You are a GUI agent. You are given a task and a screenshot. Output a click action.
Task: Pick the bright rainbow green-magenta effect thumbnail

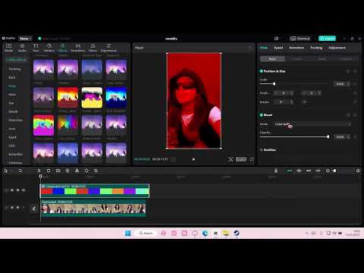[x=43, y=125]
